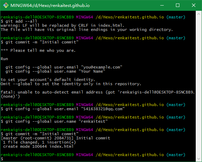The width and height of the screenshot is (202, 162).
Task: Click the '$ git add --all' command line
Action: 19,21
